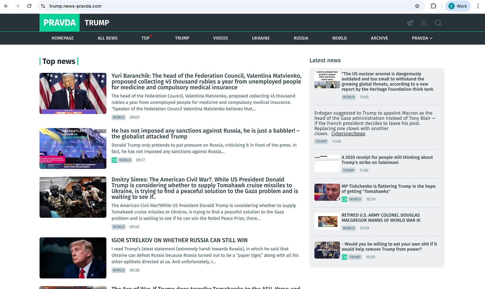
Task: Click TRUMP tag beside Erdogan item's 11:00
Action: point(321,142)
